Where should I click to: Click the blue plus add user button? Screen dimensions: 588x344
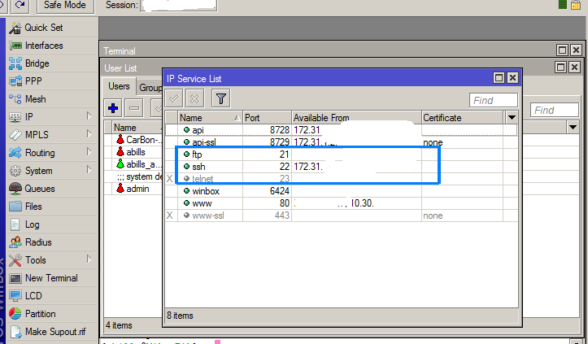114,107
